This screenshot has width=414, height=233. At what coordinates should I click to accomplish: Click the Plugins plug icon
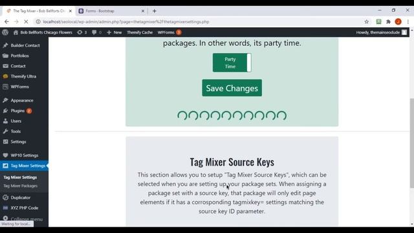coord(5,111)
